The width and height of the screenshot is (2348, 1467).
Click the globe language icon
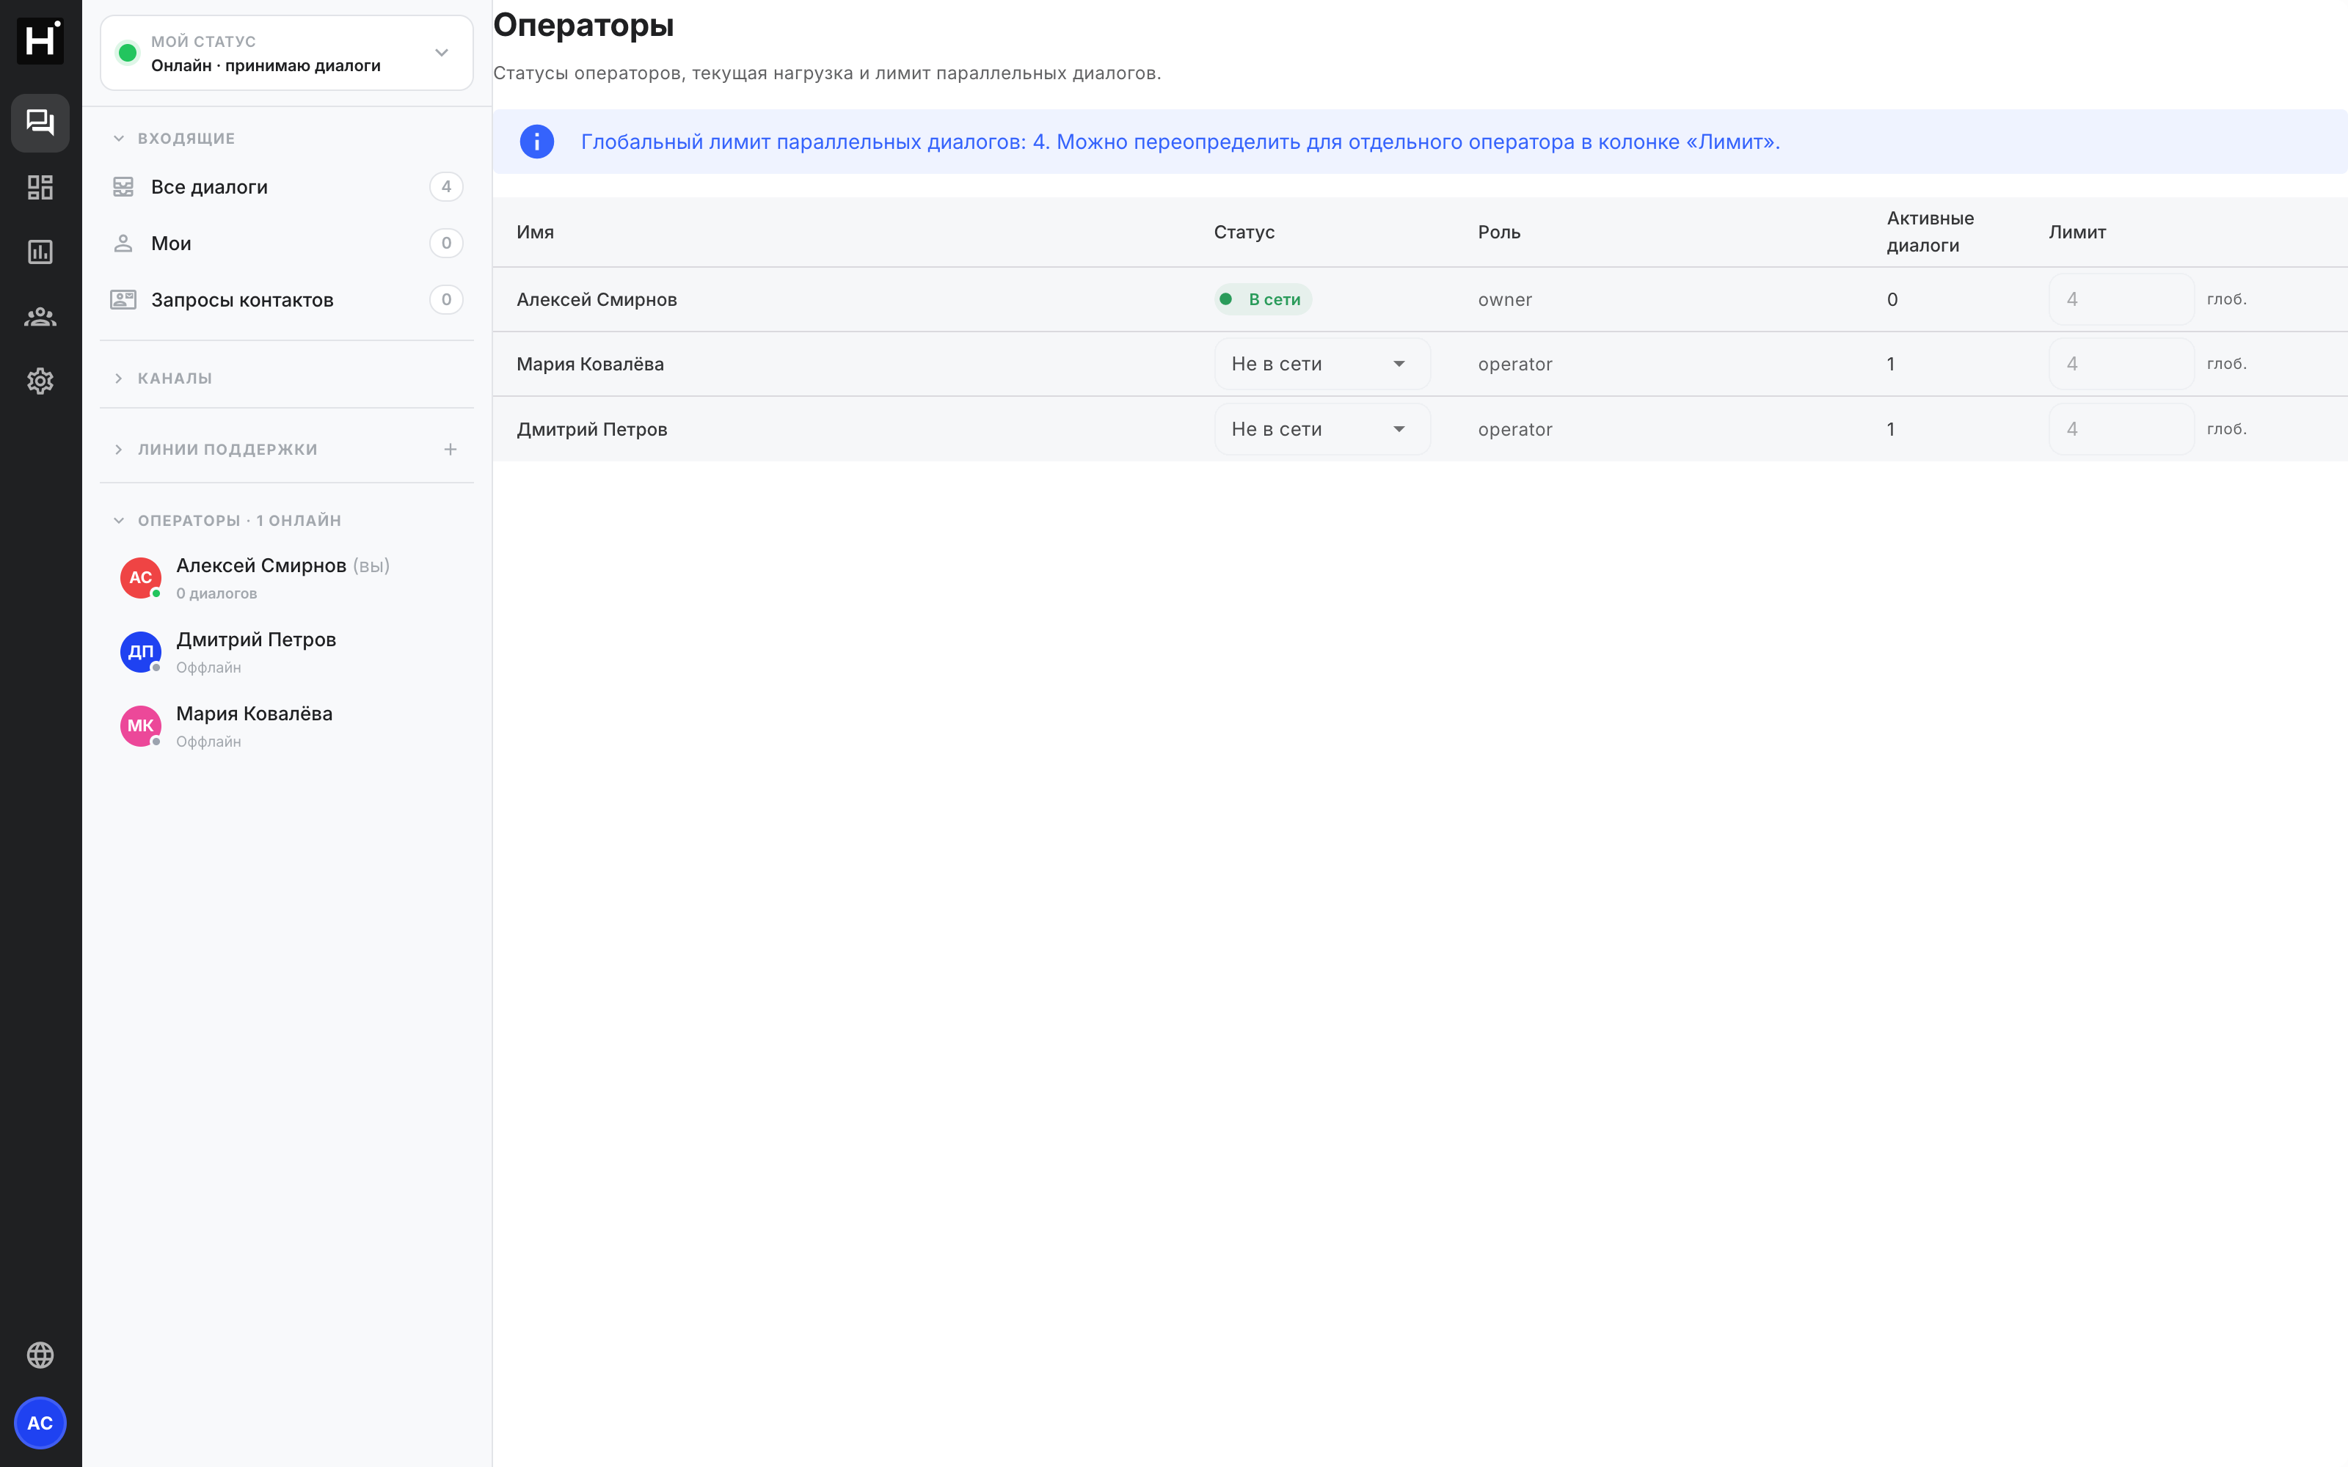[x=40, y=1355]
